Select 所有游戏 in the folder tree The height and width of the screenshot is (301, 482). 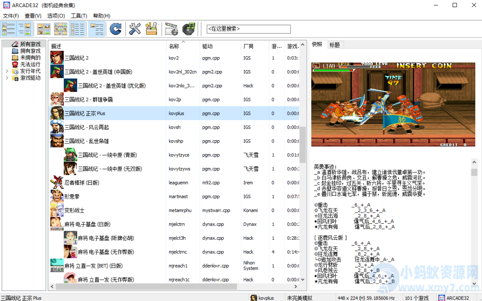30,44
